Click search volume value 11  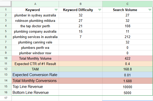(128, 31)
